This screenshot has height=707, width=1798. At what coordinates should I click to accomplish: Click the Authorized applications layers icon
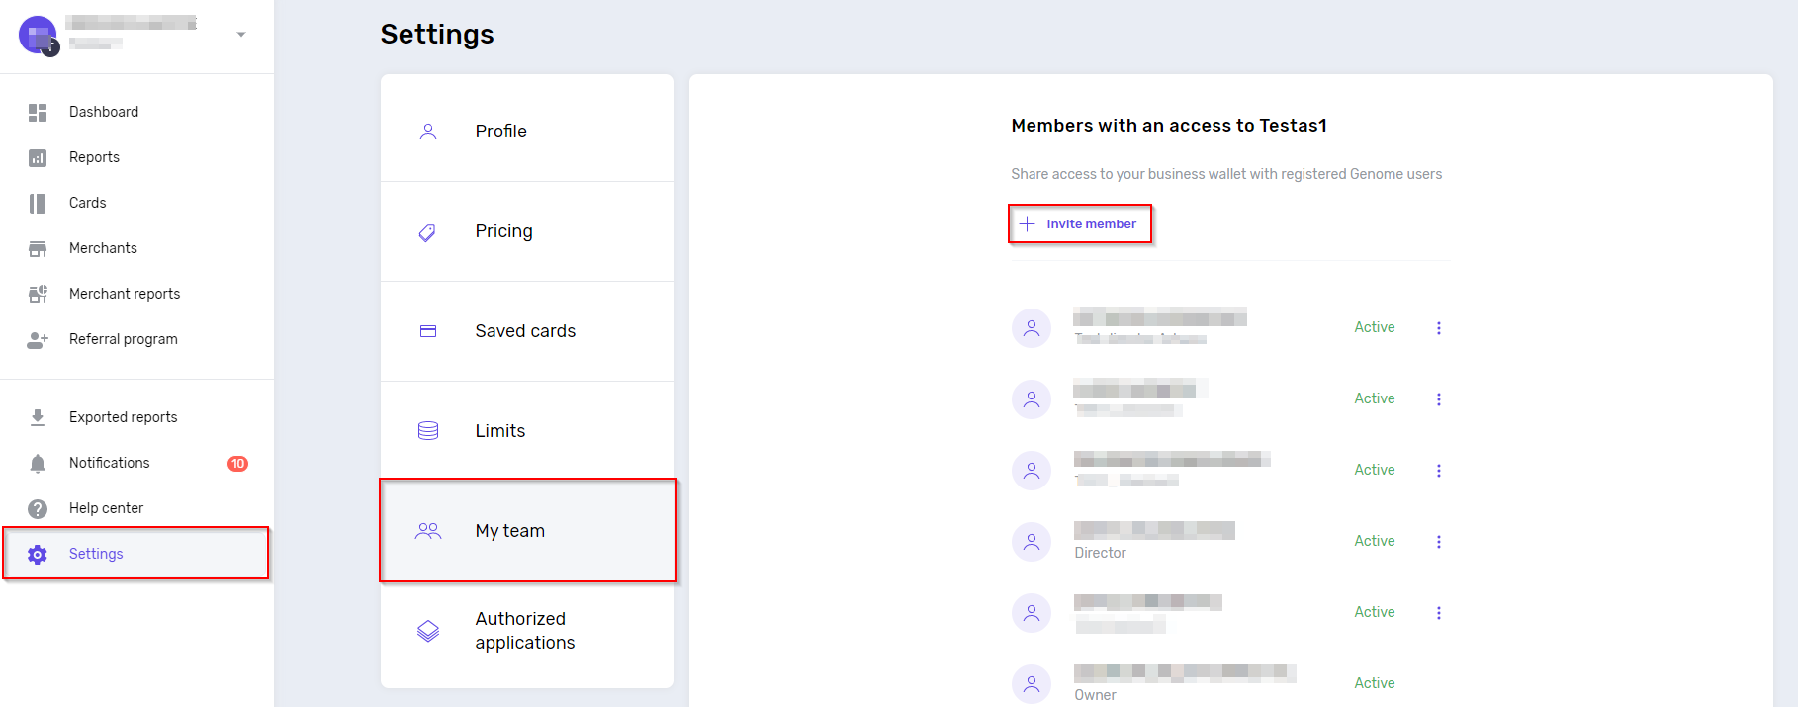[428, 631]
